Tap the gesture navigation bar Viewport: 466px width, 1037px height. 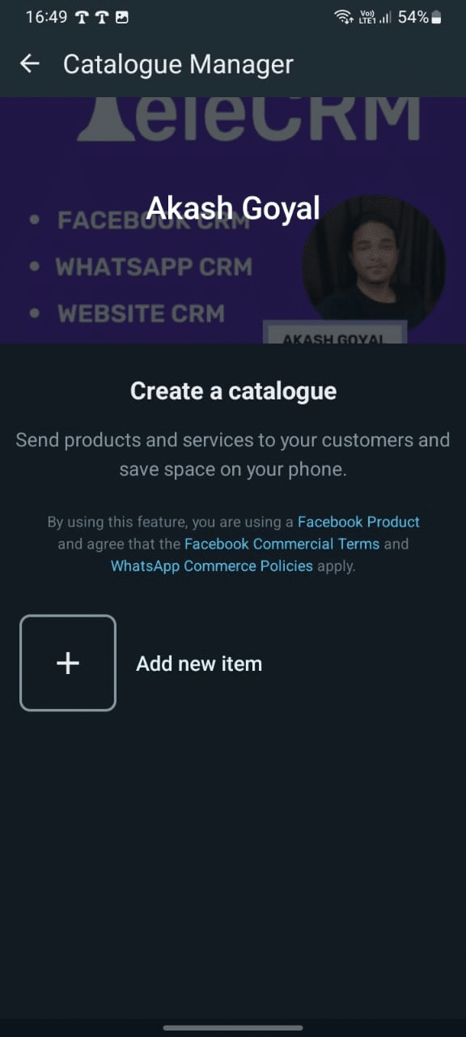233,1027
